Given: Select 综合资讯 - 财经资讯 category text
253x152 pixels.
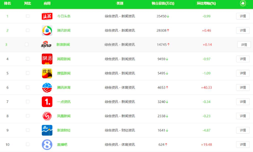Looking at the screenshot, I should tap(120, 130).
